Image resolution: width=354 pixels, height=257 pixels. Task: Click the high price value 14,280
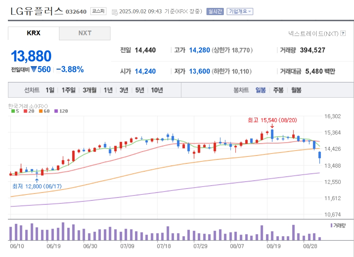(x=200, y=50)
